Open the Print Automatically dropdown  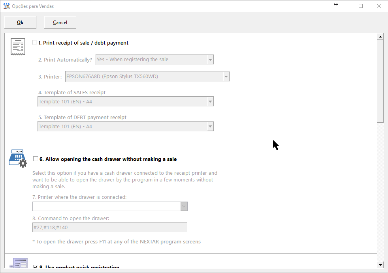pos(210,60)
